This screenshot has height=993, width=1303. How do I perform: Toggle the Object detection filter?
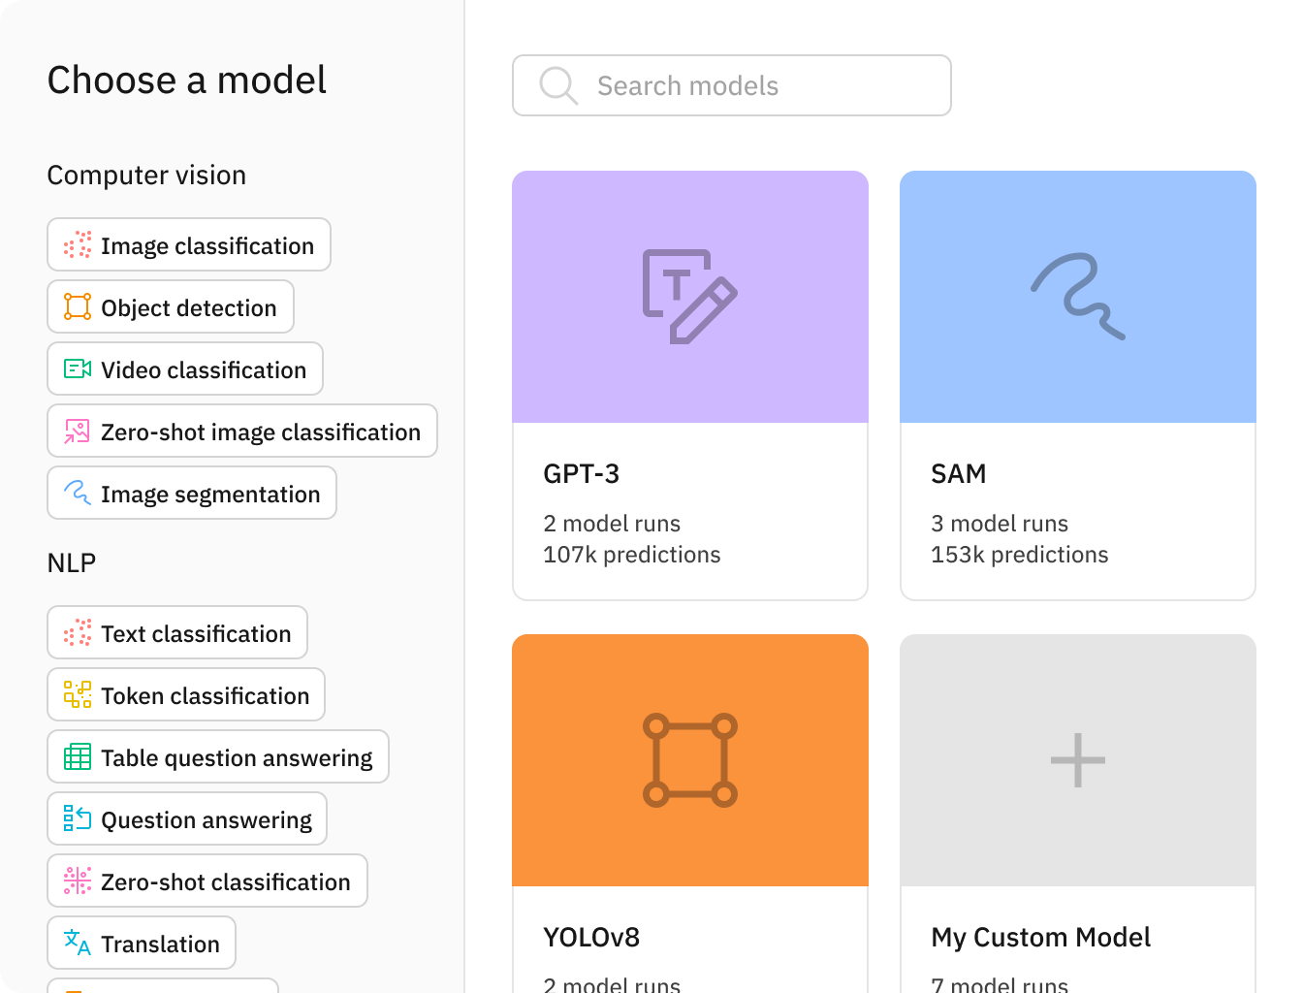(171, 306)
